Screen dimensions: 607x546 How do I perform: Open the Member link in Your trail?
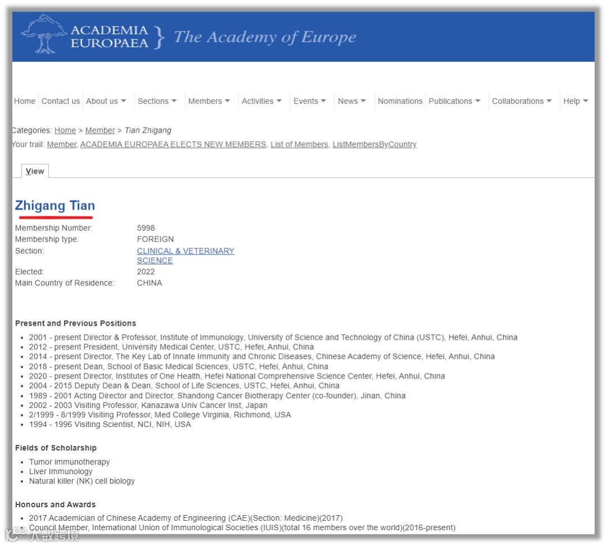pyautogui.click(x=62, y=144)
